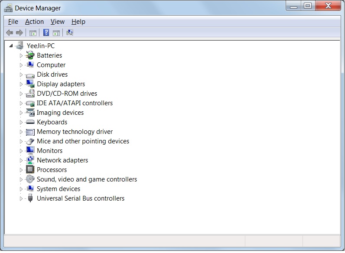Click the Monitors category icon
This screenshot has height=253, width=345.
(30, 150)
